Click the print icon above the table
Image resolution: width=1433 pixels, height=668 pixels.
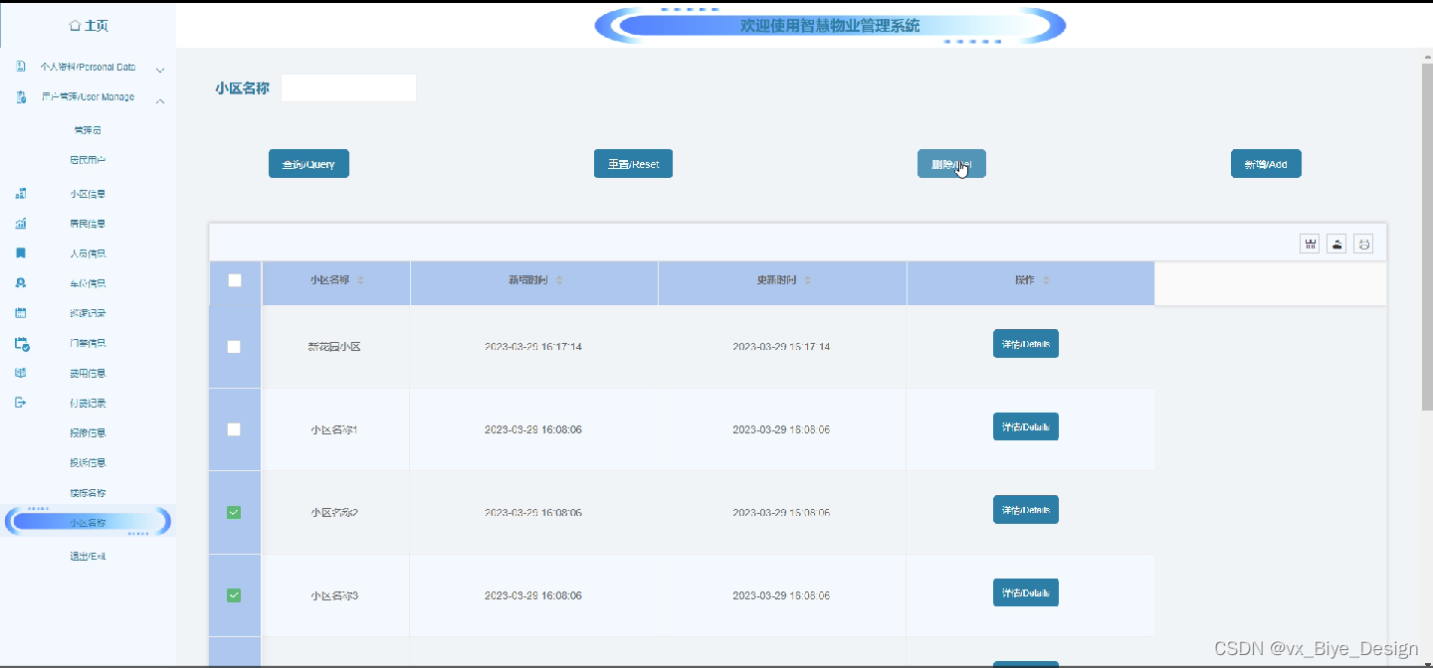point(1364,244)
